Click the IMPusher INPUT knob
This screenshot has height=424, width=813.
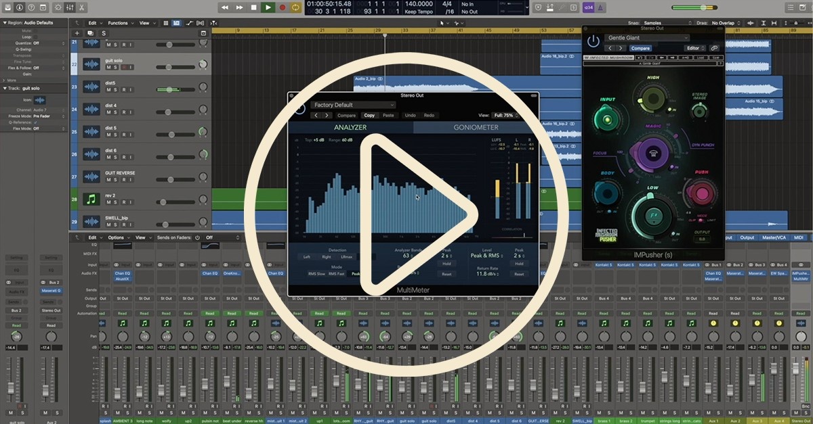(608, 119)
